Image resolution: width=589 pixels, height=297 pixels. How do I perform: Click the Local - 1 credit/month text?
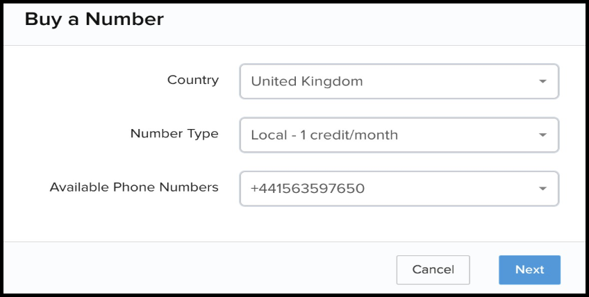coord(324,135)
